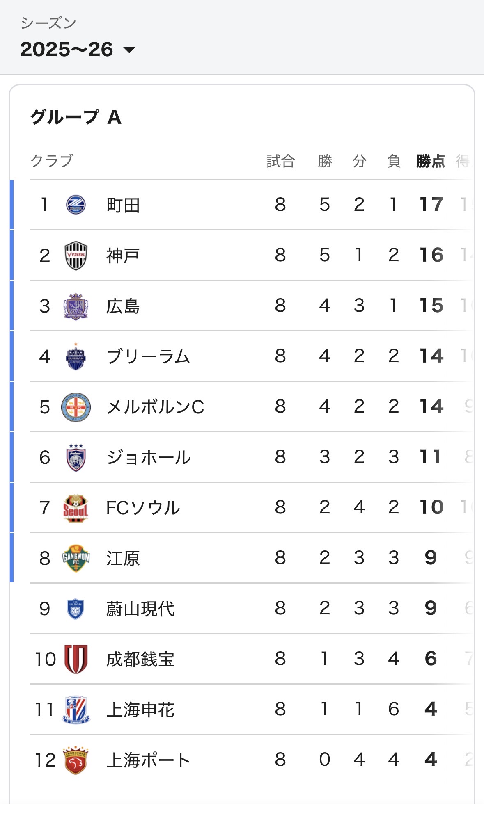The width and height of the screenshot is (484, 817).
Task: Click the 上海申花 crest icon
Action: pos(76,710)
